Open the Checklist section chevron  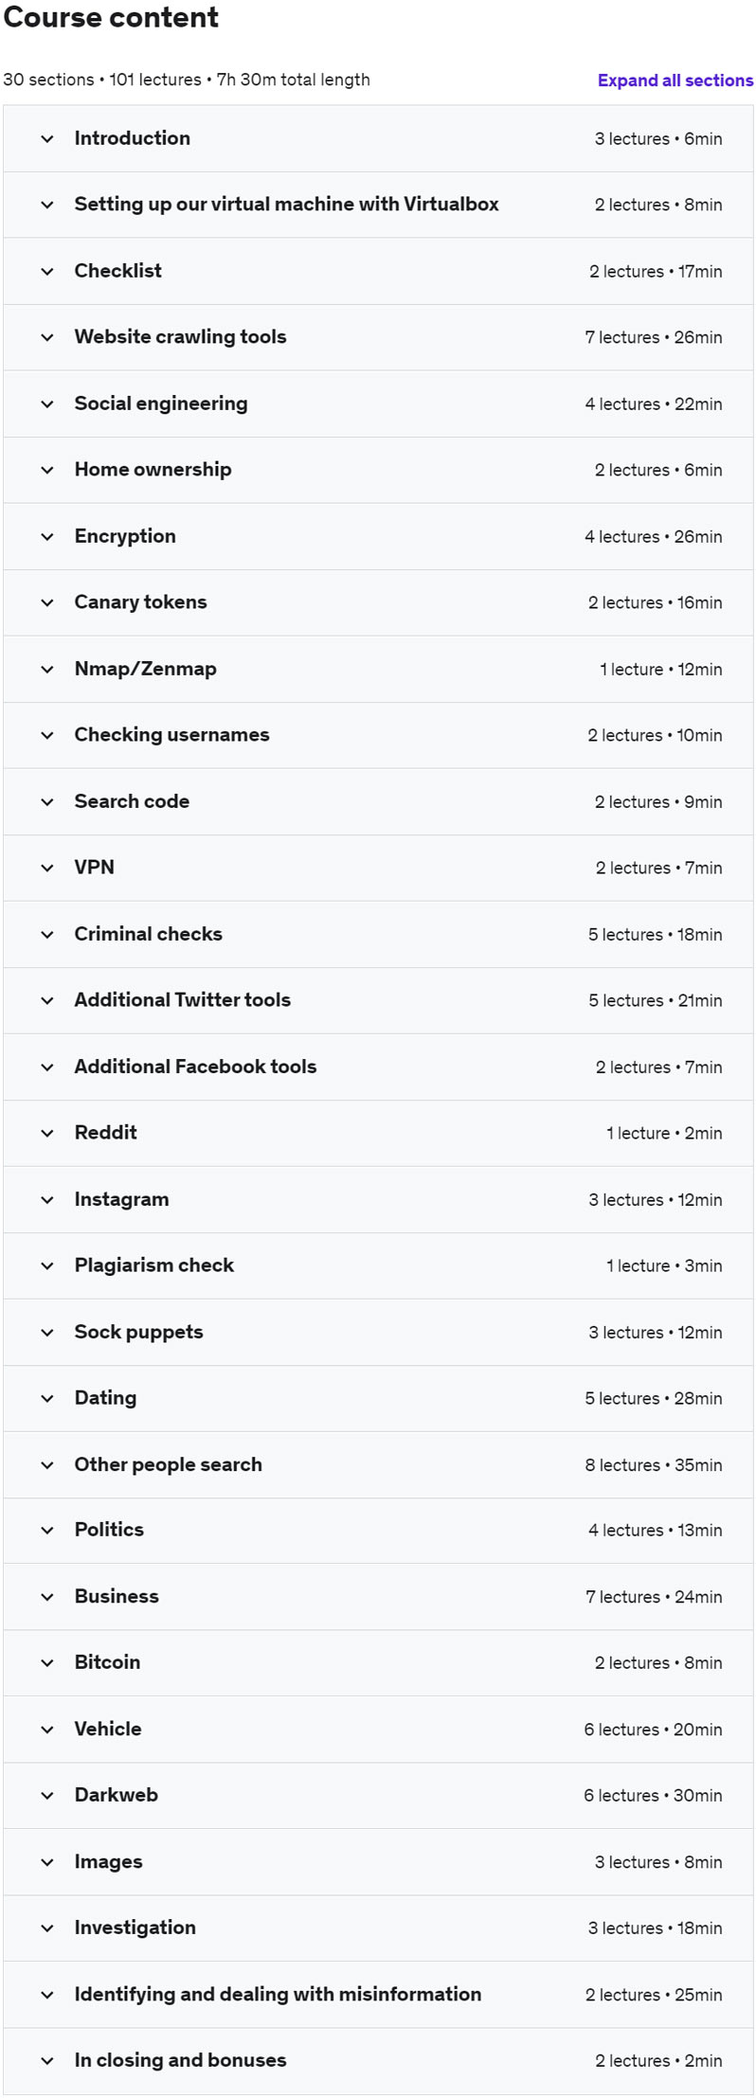point(47,271)
